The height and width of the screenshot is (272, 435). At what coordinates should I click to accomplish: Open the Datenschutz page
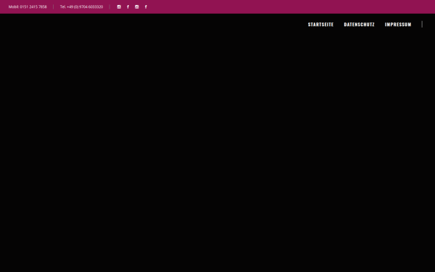point(359,25)
